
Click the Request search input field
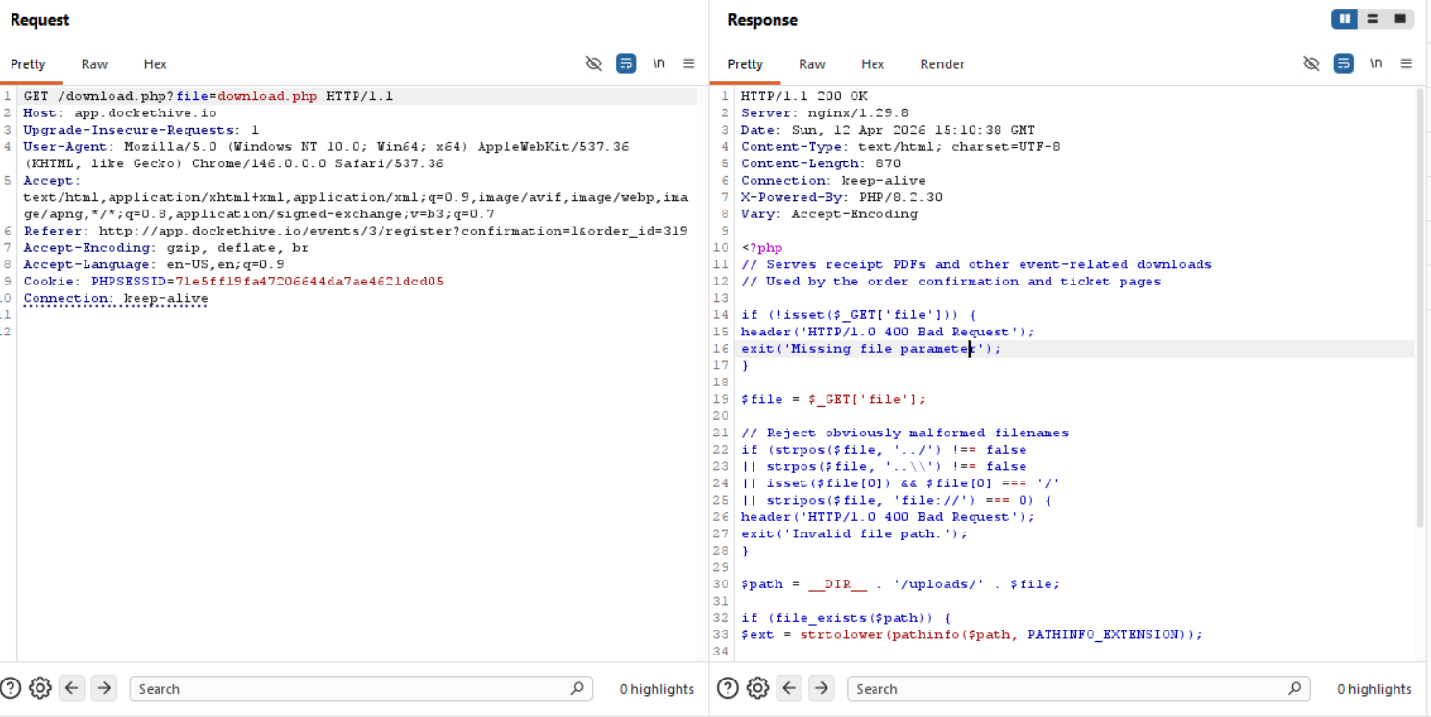click(x=346, y=688)
